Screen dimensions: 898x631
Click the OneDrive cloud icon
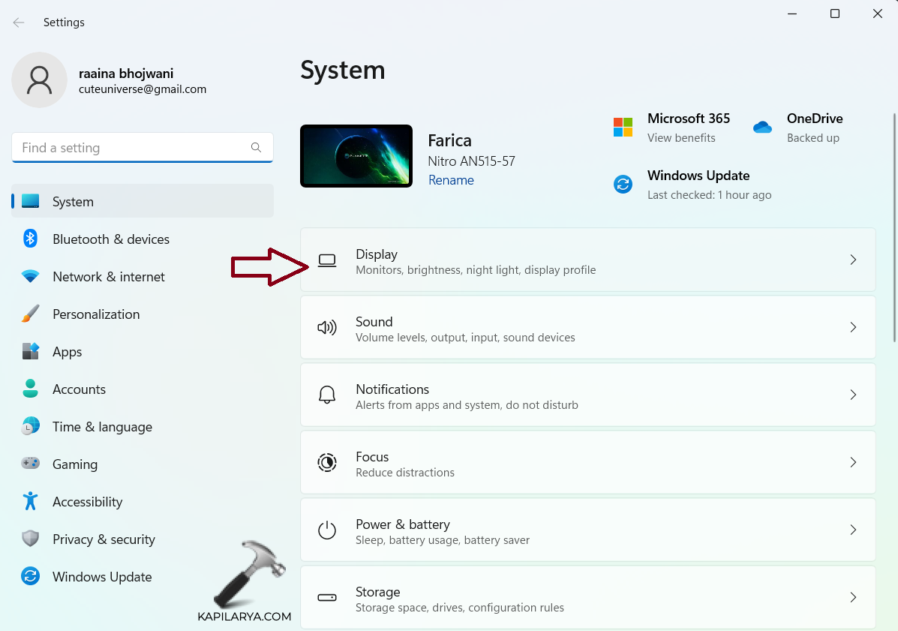[x=762, y=127]
